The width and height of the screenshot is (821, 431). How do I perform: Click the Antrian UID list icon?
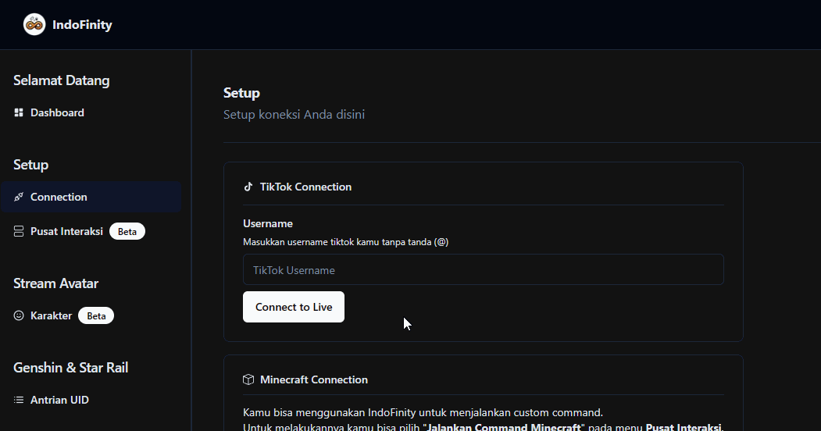point(19,401)
